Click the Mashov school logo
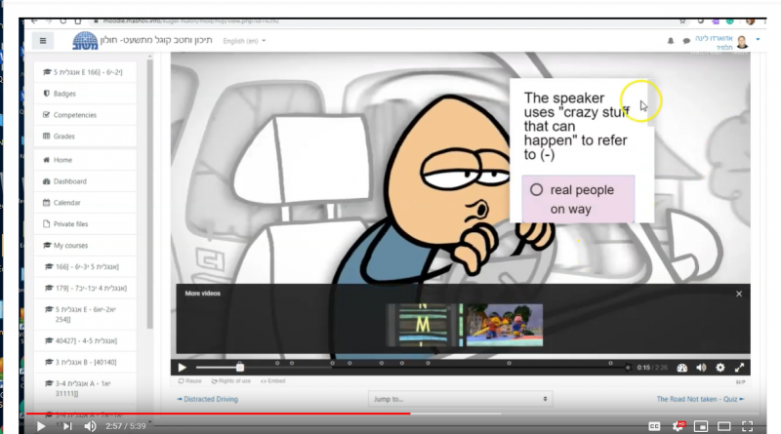The height and width of the screenshot is (434, 781). (x=85, y=40)
